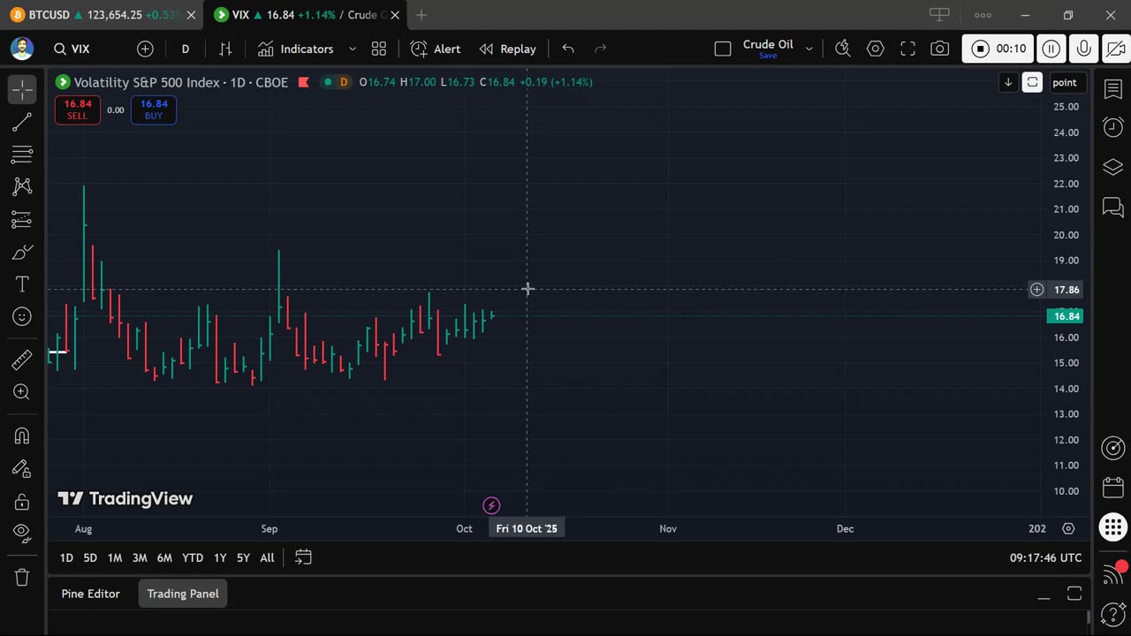This screenshot has width=1131, height=636.
Task: Toggle stay in drawing mode pencil-lock
Action: pyautogui.click(x=22, y=469)
